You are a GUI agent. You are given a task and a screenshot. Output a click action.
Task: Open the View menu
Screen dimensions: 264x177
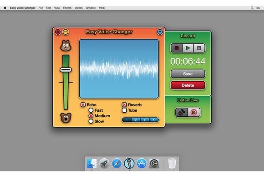(57, 8)
